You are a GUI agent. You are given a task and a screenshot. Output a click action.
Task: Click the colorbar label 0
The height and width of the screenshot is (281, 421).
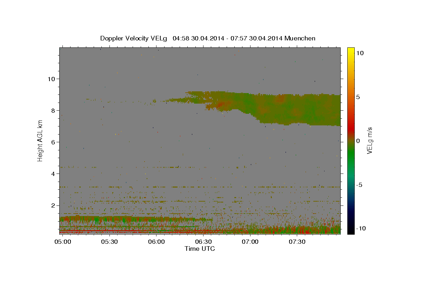[358, 141]
